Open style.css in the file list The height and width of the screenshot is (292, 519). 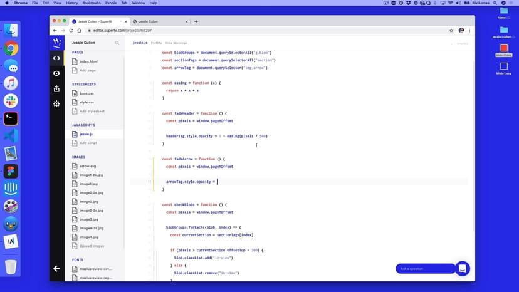point(86,102)
